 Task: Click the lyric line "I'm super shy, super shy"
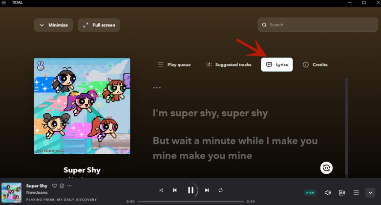(x=210, y=113)
